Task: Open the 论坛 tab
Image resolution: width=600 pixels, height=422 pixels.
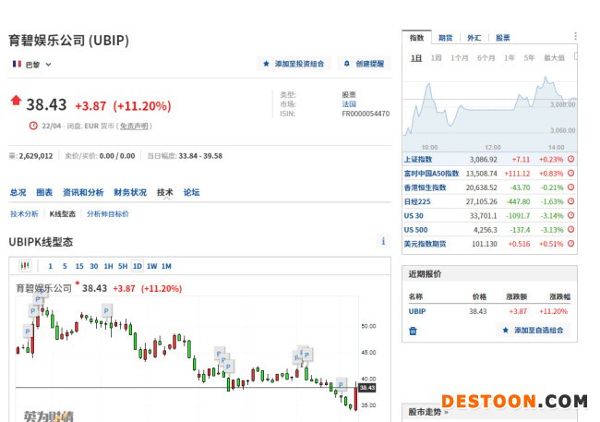Action: [191, 192]
